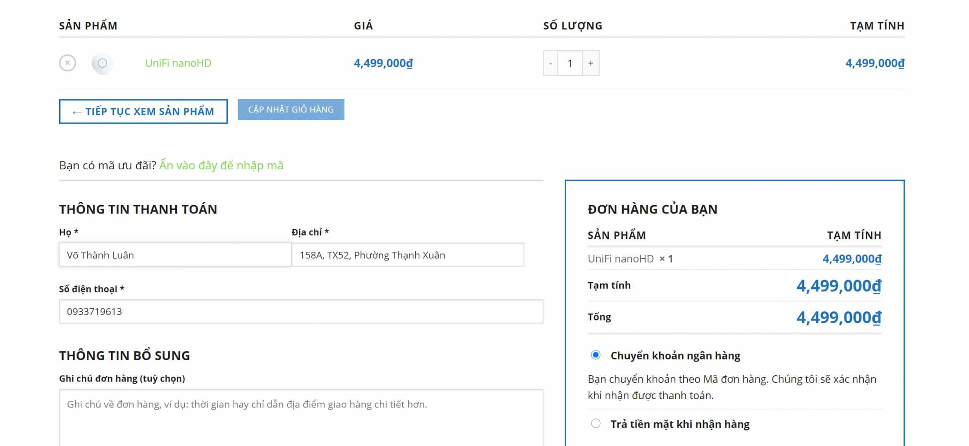Open the UniFi nanoHD product link
This screenshot has height=446, width=969.
coord(178,63)
